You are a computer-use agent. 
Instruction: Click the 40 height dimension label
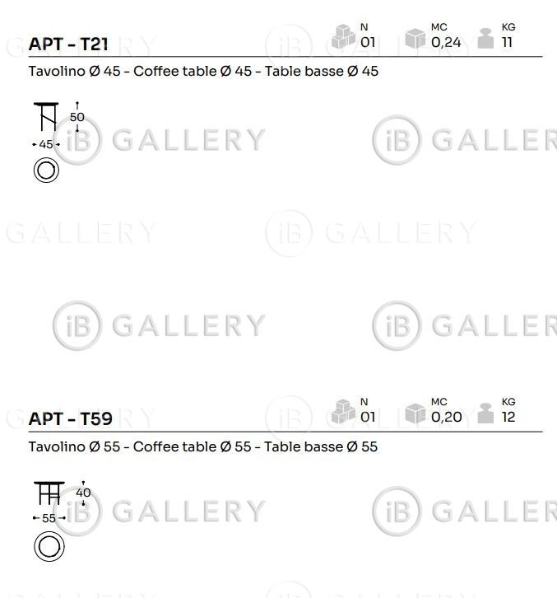coord(83,493)
